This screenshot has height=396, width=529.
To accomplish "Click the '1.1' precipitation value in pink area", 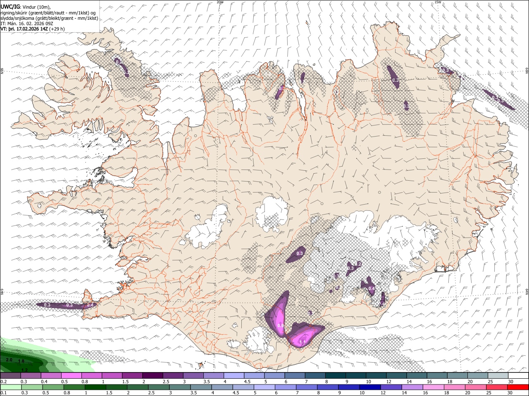I will click(302, 342).
